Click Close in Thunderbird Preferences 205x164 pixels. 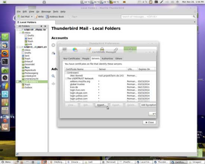pos(149,122)
